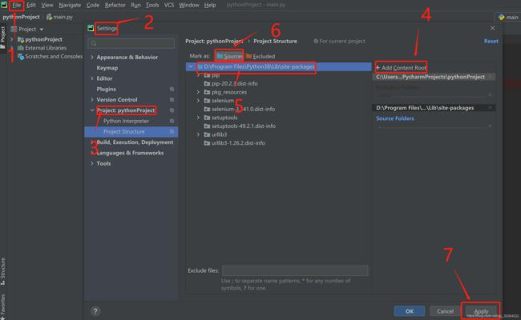
Task: Click the Settings search field
Action: point(131,43)
